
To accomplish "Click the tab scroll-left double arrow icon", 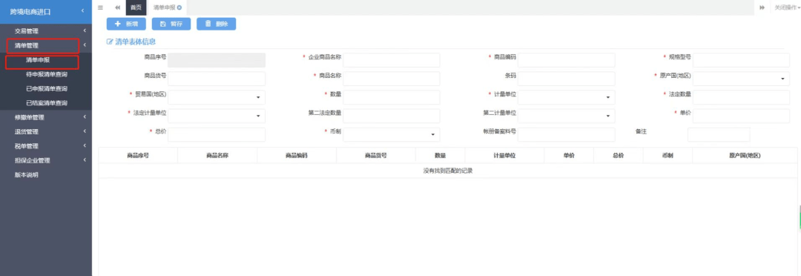I will pyautogui.click(x=117, y=7).
